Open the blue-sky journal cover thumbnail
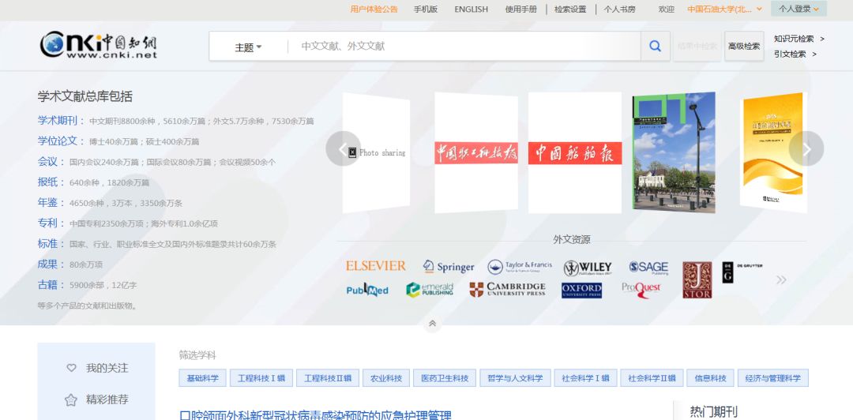The width and height of the screenshot is (853, 420). (x=674, y=152)
